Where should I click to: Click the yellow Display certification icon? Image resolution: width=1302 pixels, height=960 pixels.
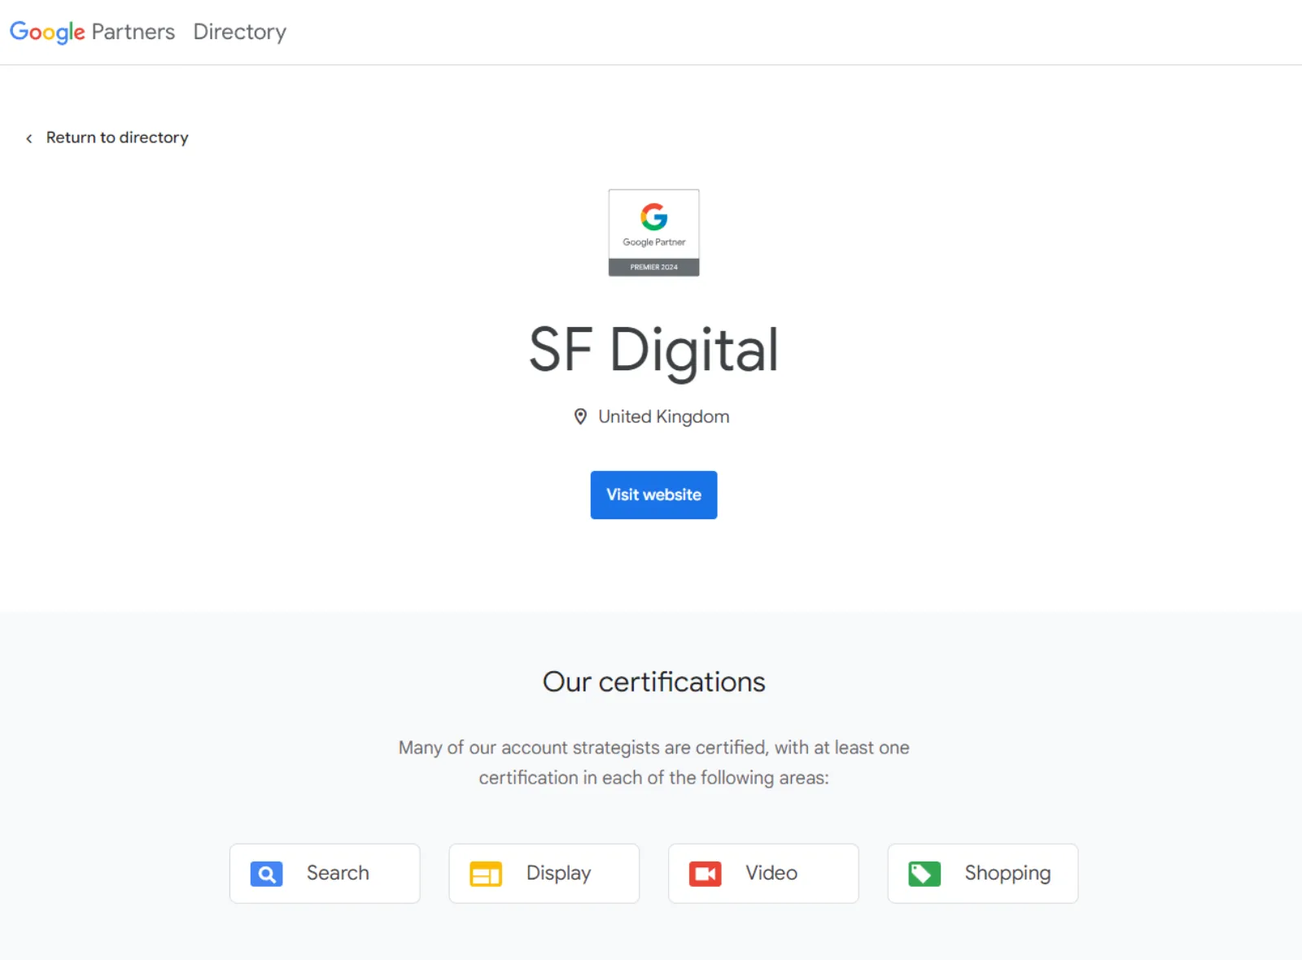(x=486, y=874)
